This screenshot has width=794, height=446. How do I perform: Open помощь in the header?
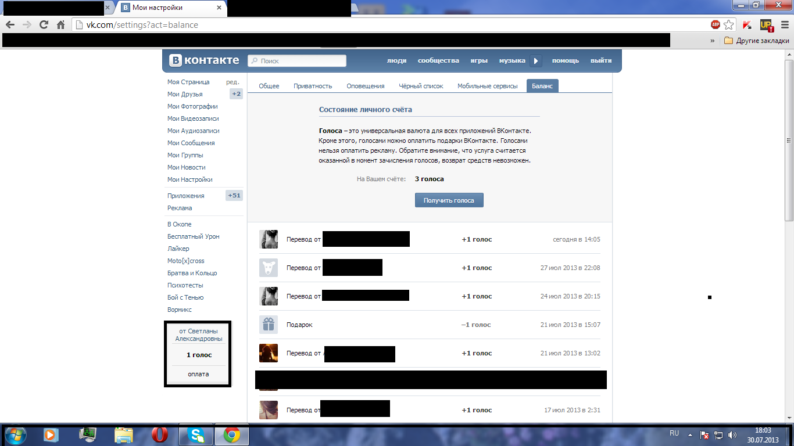pyautogui.click(x=566, y=60)
